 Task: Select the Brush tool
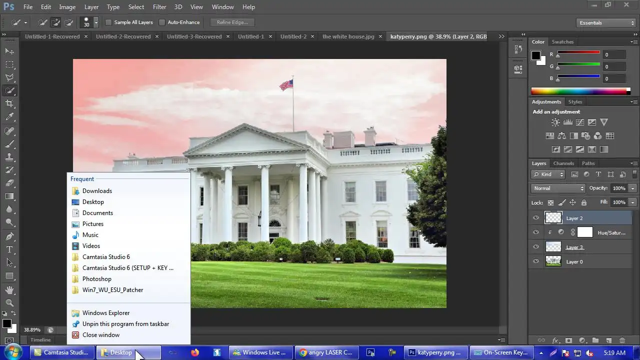coord(9,144)
